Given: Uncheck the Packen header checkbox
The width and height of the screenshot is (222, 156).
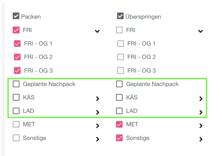Looking at the screenshot, I should 16,16.
